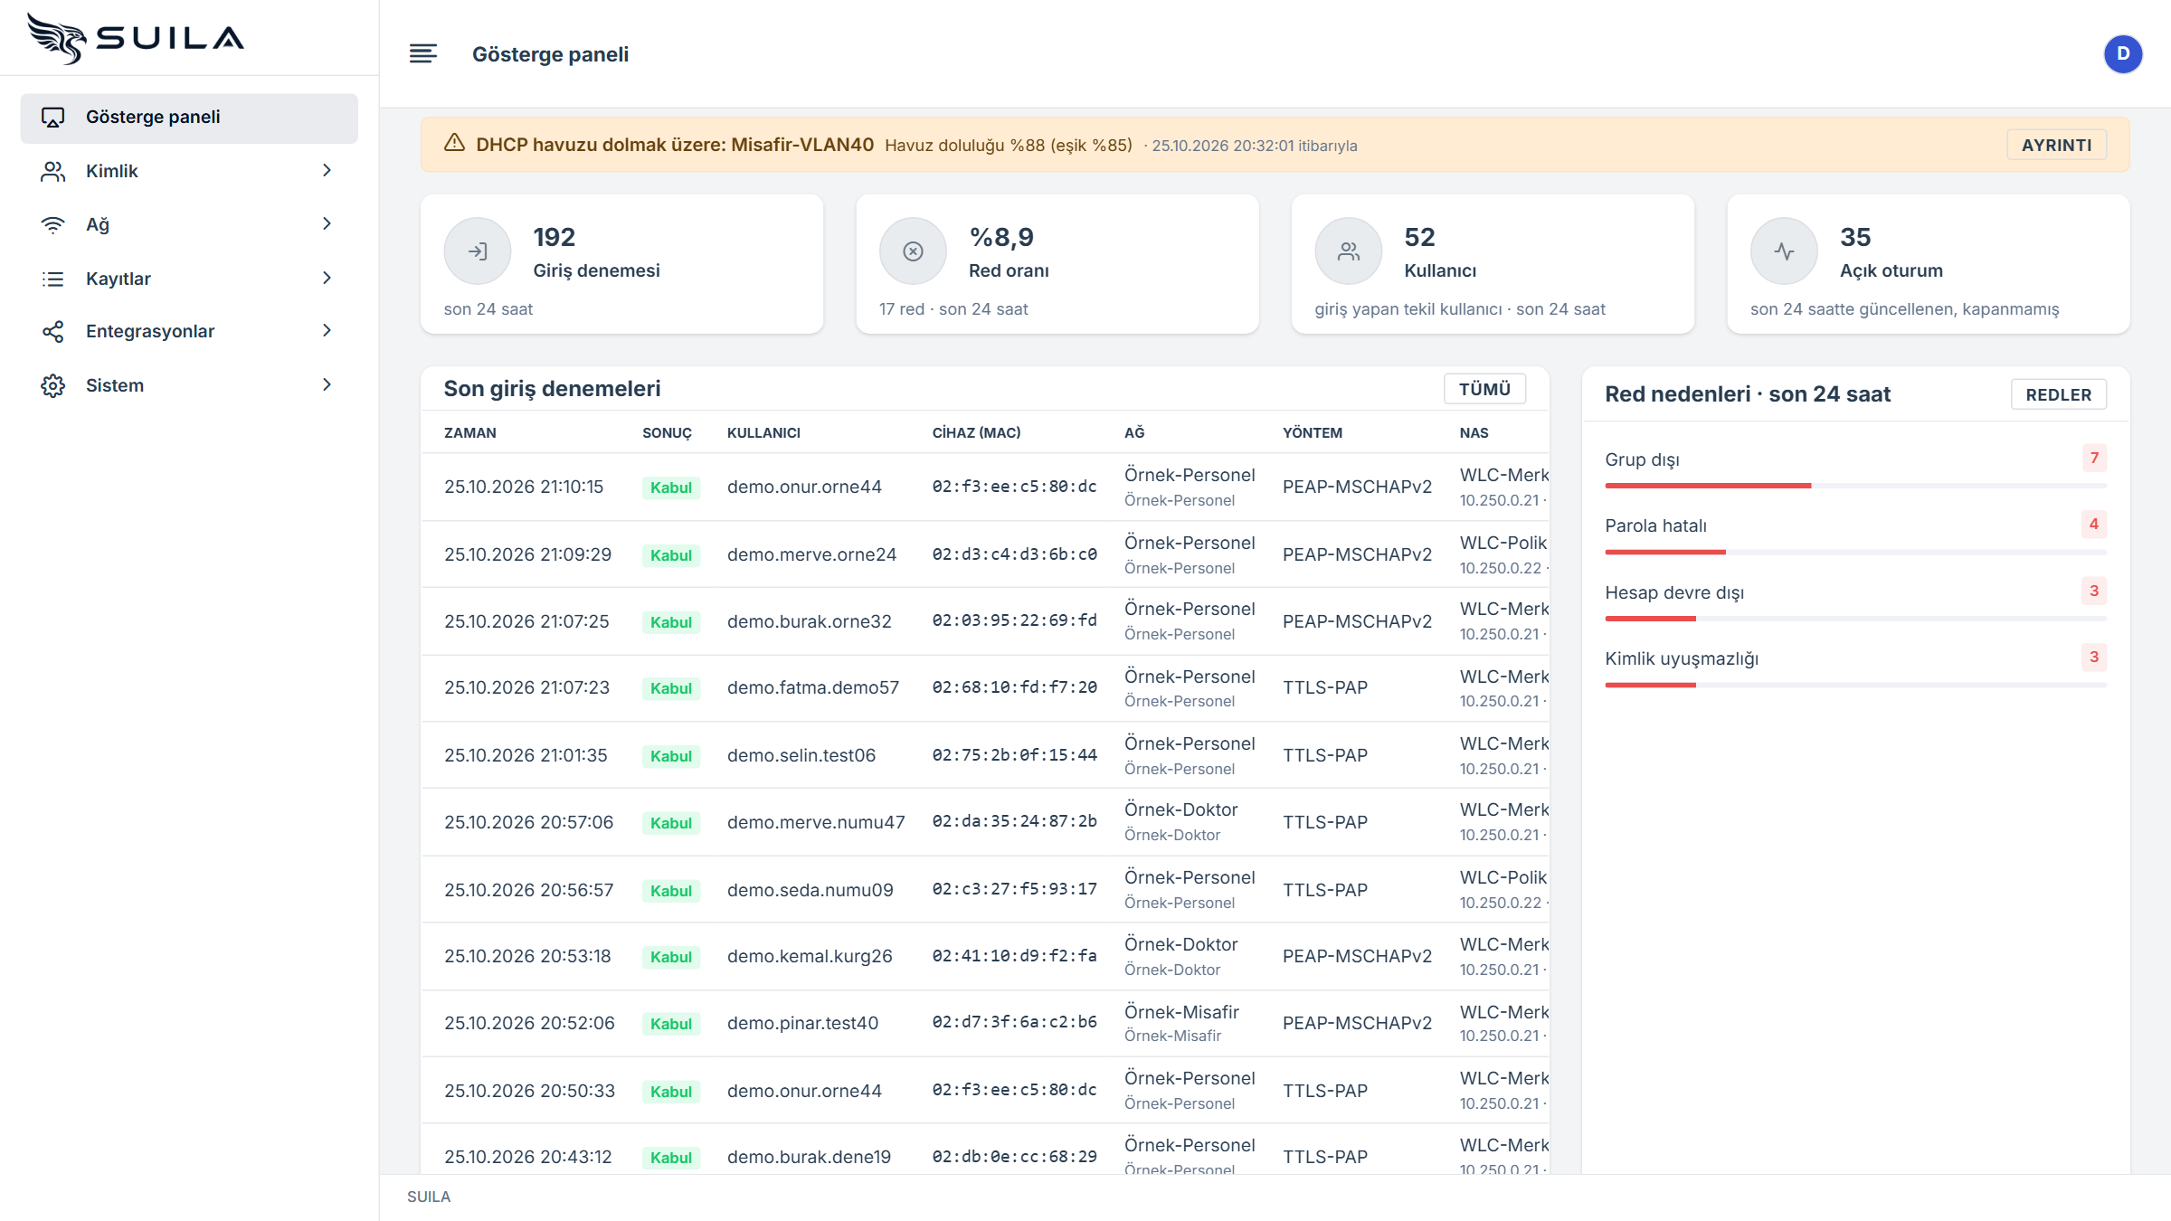This screenshot has width=2171, height=1221.
Task: Click the REDLER button
Action: tap(2058, 394)
